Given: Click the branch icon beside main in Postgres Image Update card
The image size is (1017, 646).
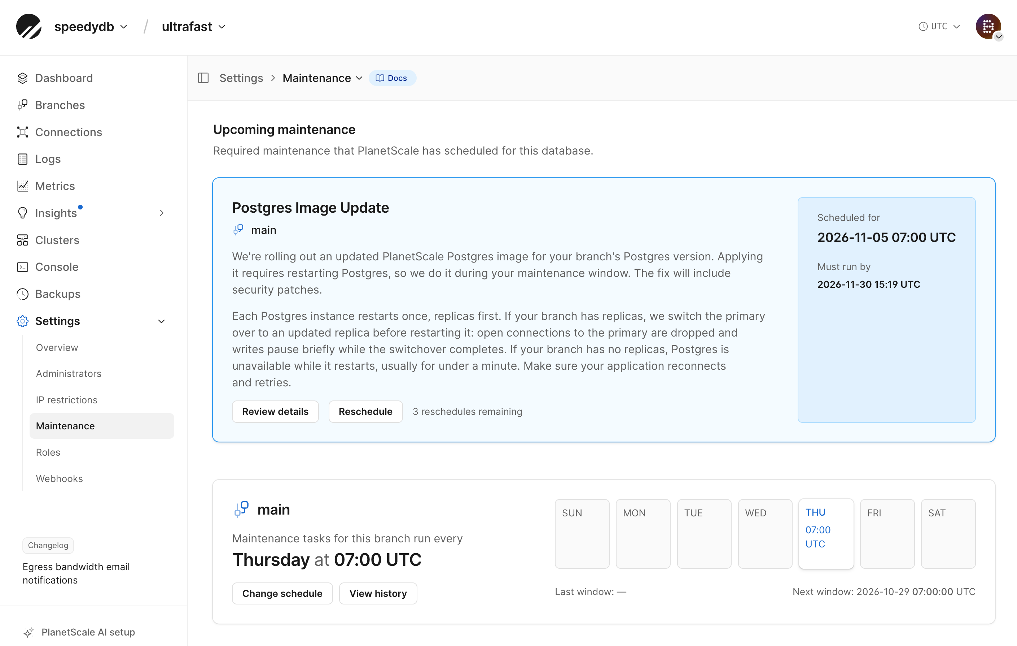Looking at the screenshot, I should coord(238,230).
